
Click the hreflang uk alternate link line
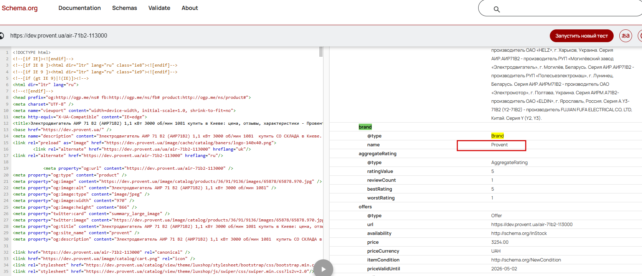142,149
